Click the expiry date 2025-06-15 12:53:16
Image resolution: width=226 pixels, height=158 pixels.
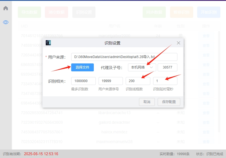click(x=41, y=154)
